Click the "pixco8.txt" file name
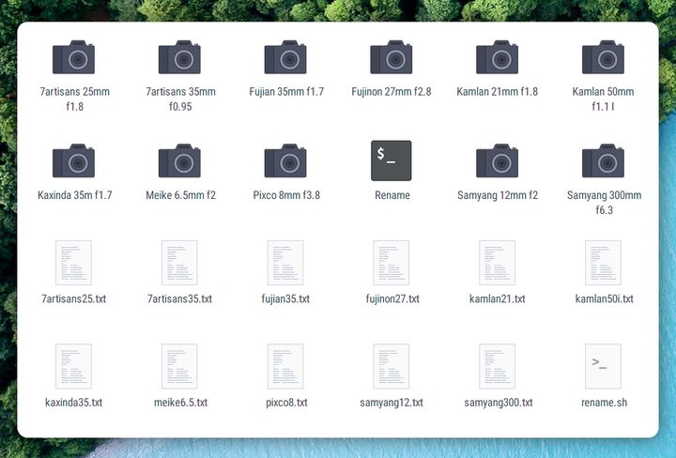676x458 pixels. click(286, 403)
